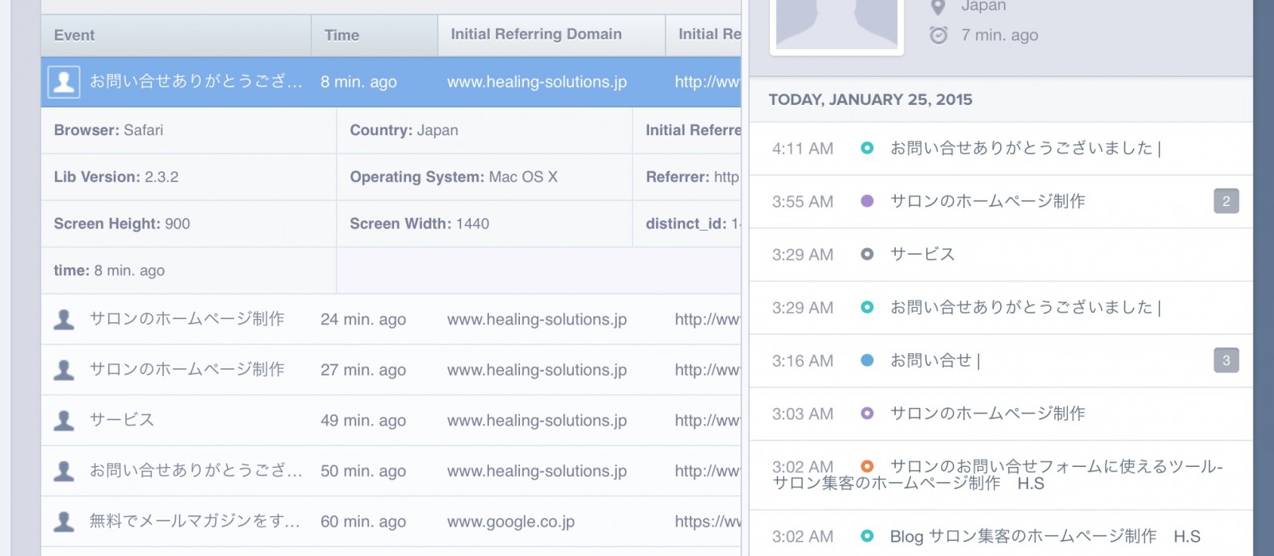Sort by Initial Referring Domain header
This screenshot has height=556, width=1274.
coord(551,35)
